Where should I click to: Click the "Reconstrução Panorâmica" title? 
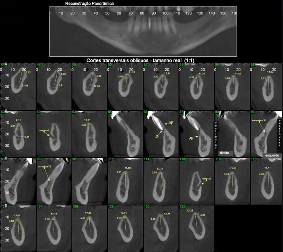pyautogui.click(x=89, y=3)
